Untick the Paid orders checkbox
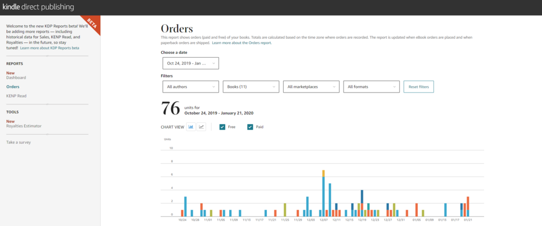The image size is (542, 226). point(250,127)
